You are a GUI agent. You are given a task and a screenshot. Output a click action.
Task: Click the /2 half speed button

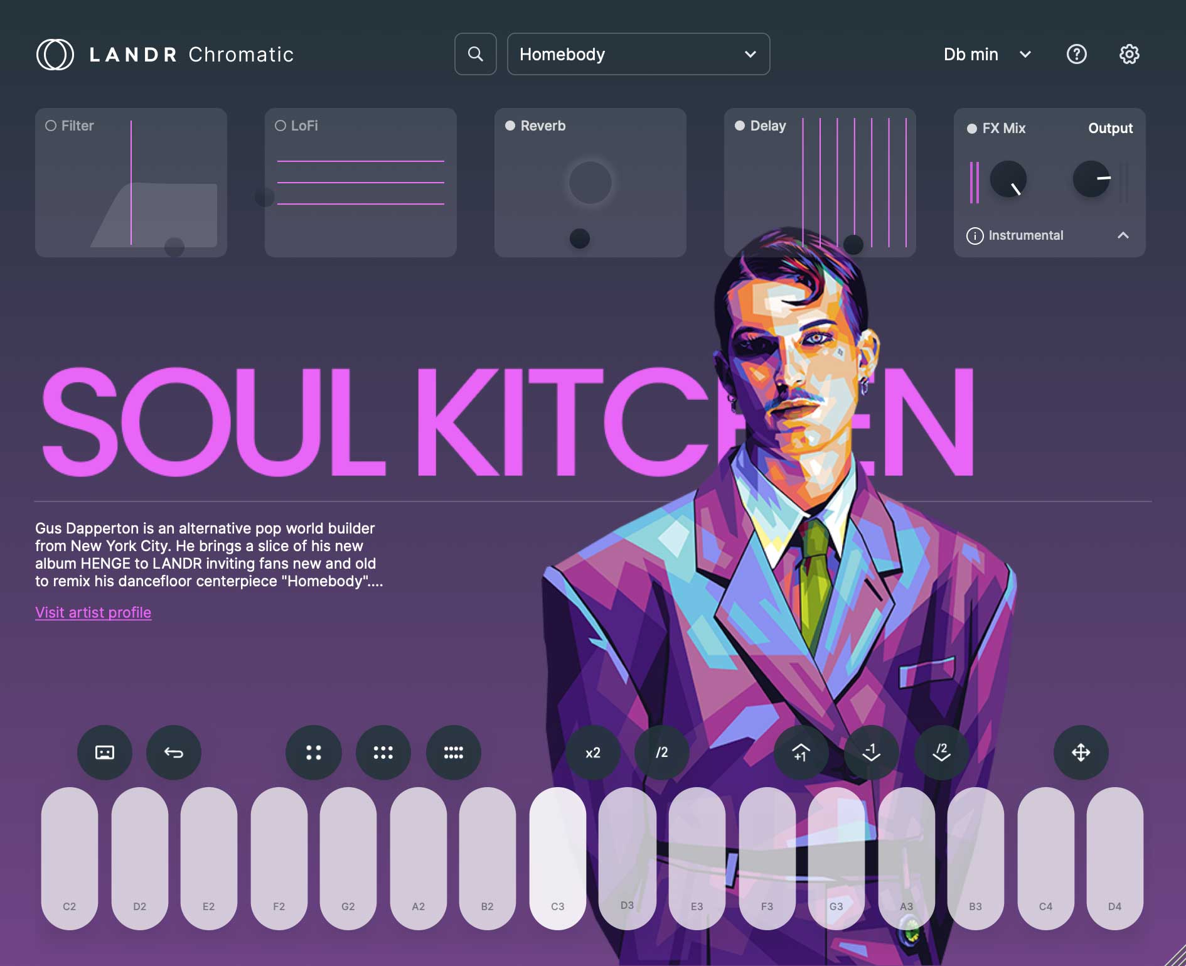(x=662, y=753)
